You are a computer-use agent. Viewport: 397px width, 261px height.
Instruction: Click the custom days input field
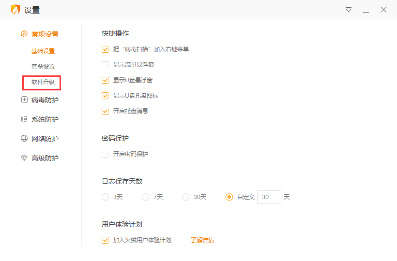(x=269, y=197)
